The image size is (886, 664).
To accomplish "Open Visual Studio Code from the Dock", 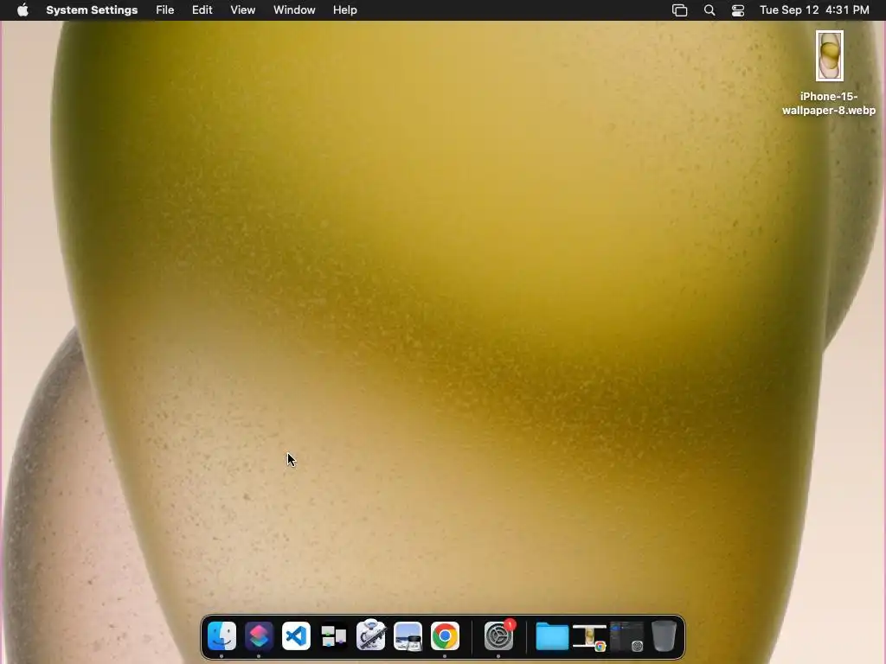I will pos(296,636).
